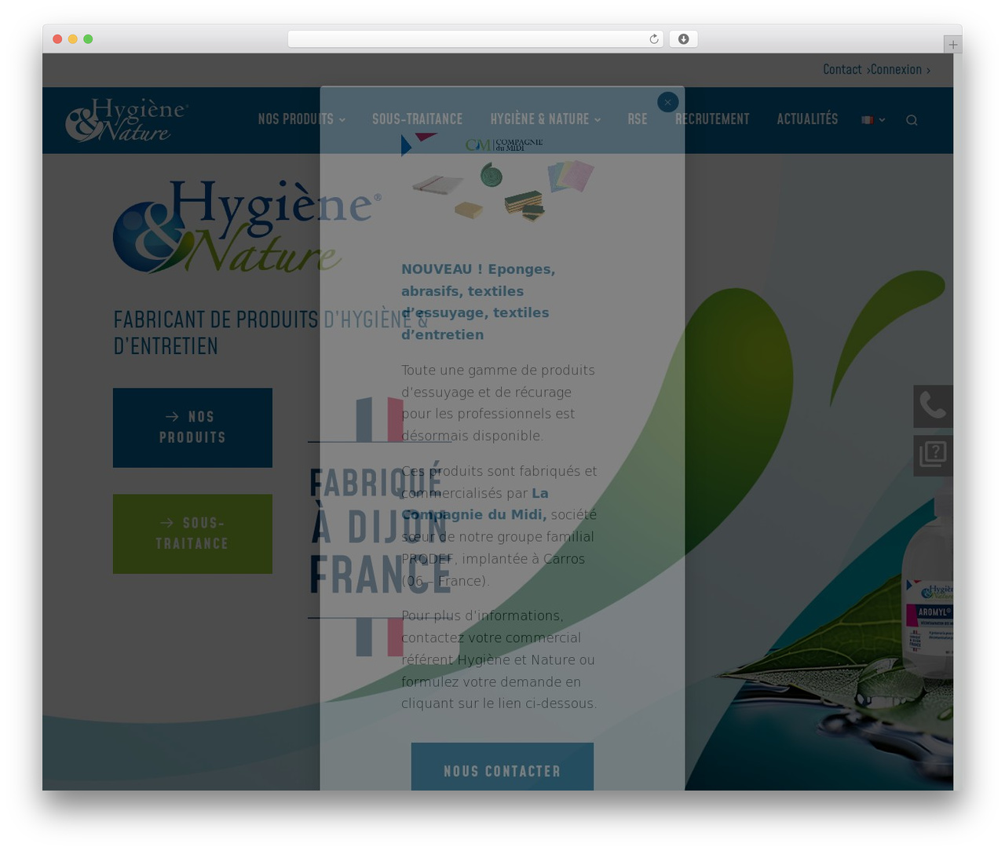Click the browser address bar
The height and width of the screenshot is (851, 1005).
click(x=476, y=39)
